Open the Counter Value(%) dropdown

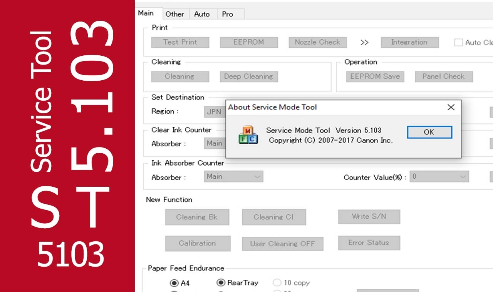(x=439, y=177)
